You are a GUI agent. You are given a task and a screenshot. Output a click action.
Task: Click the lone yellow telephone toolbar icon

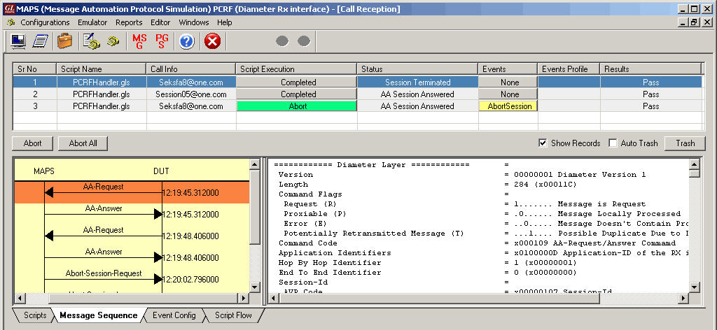(113, 41)
